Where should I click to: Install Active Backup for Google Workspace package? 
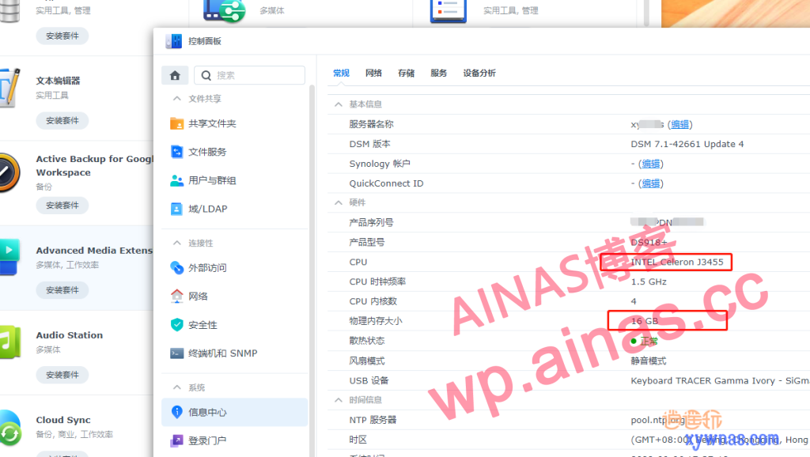[x=62, y=205]
